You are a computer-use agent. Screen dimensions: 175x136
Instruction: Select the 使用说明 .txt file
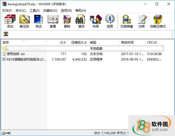click(x=16, y=54)
